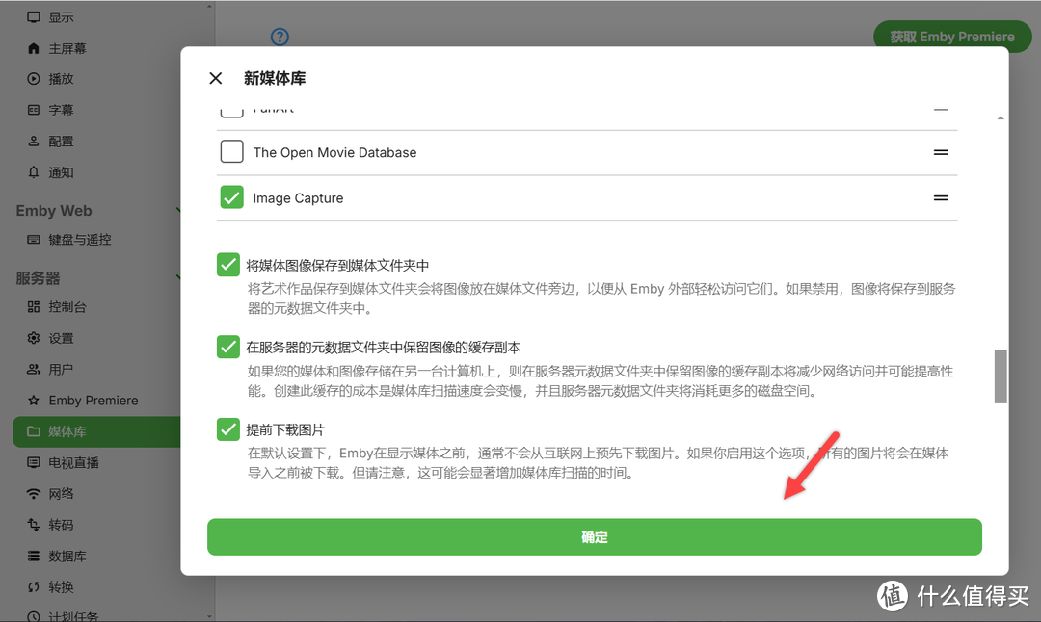This screenshot has width=1041, height=622.
Task: Click the Emby Premiere star icon
Action: [x=33, y=401]
